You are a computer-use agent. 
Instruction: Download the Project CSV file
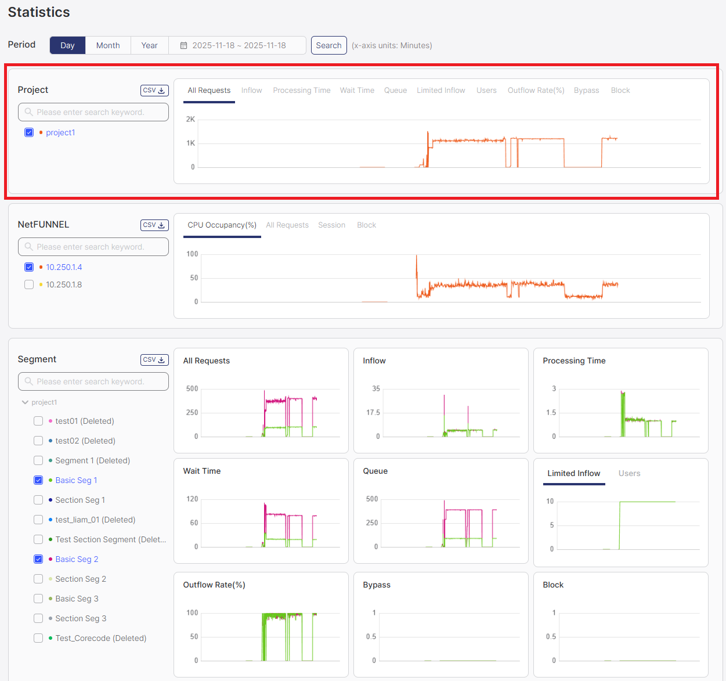tap(154, 91)
